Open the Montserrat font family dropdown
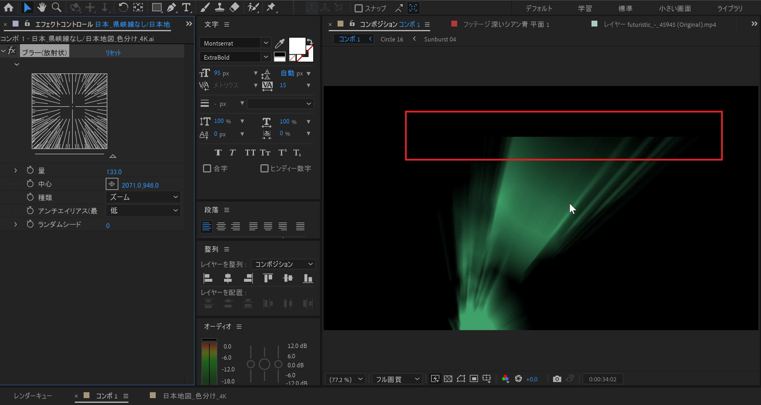This screenshot has height=405, width=761. click(x=266, y=43)
